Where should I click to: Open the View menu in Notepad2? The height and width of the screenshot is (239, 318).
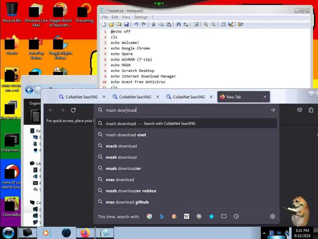pos(126,17)
